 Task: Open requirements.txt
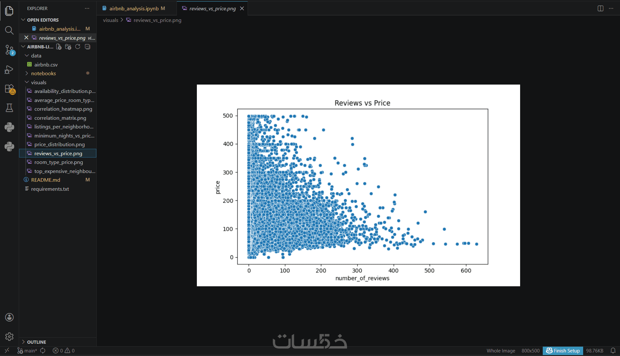(x=58, y=189)
